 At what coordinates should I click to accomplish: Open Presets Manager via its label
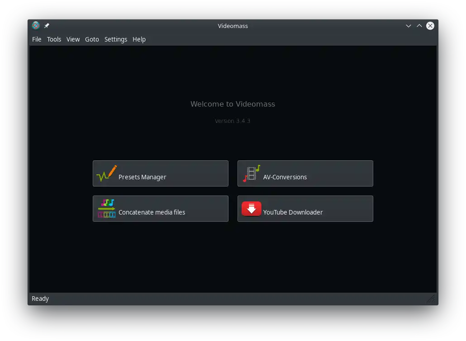click(x=142, y=177)
